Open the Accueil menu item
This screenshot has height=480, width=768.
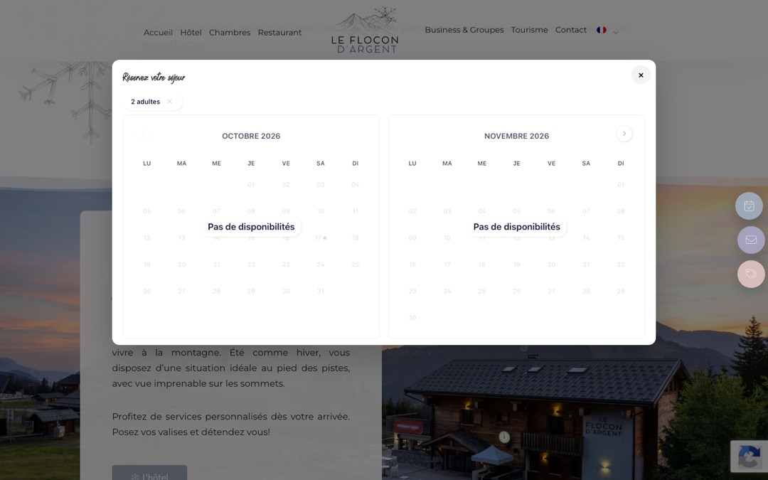(x=158, y=32)
